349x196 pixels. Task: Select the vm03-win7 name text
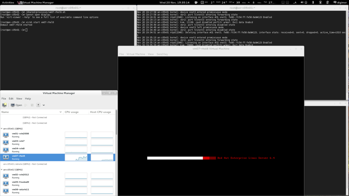point(18,141)
